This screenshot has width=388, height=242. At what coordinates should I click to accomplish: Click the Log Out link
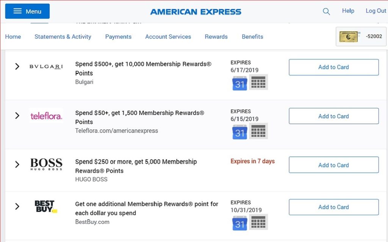tap(375, 11)
